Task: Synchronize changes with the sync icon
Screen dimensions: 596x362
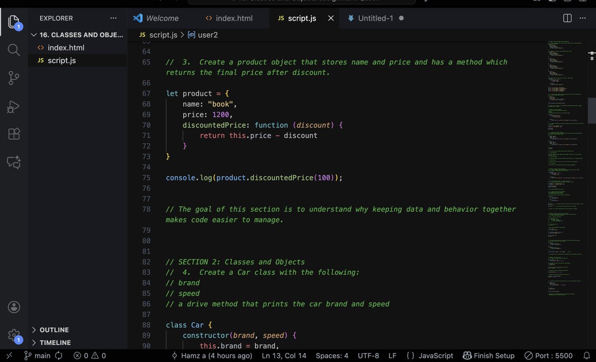Action: [59, 356]
